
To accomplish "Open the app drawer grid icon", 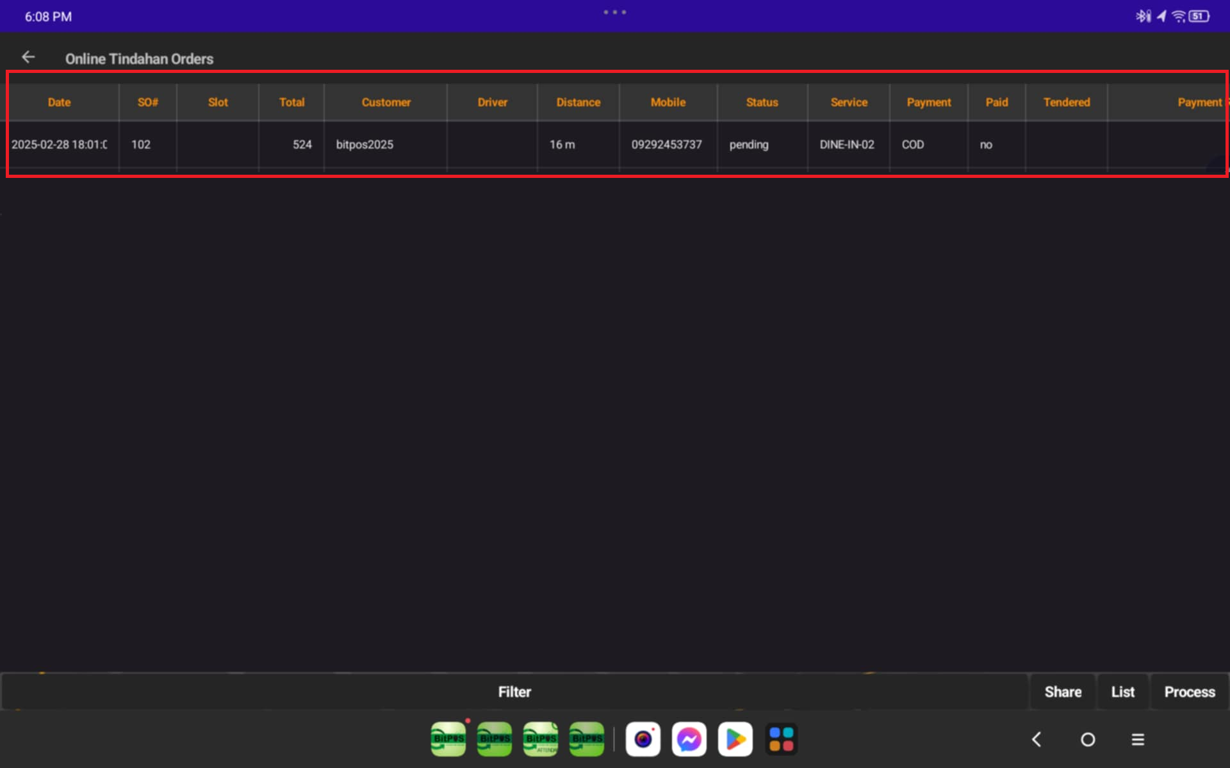I will [x=782, y=739].
